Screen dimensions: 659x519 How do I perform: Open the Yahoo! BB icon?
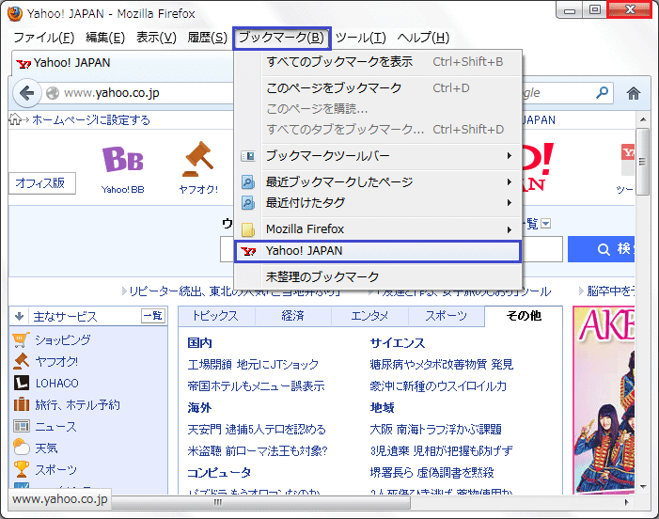click(122, 161)
